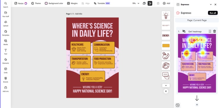Click the trash icon in top toolbar
220x108 pixels.
coord(158,3)
